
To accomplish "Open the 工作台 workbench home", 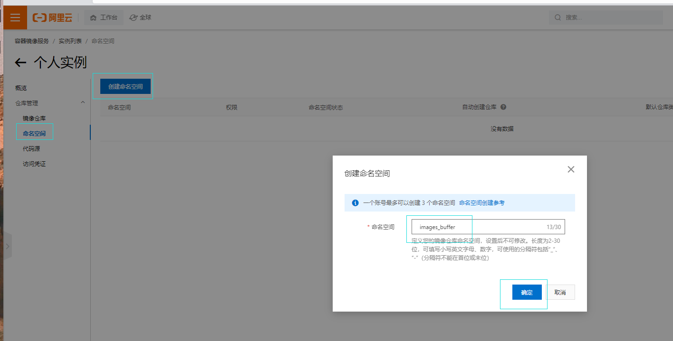I will click(104, 18).
